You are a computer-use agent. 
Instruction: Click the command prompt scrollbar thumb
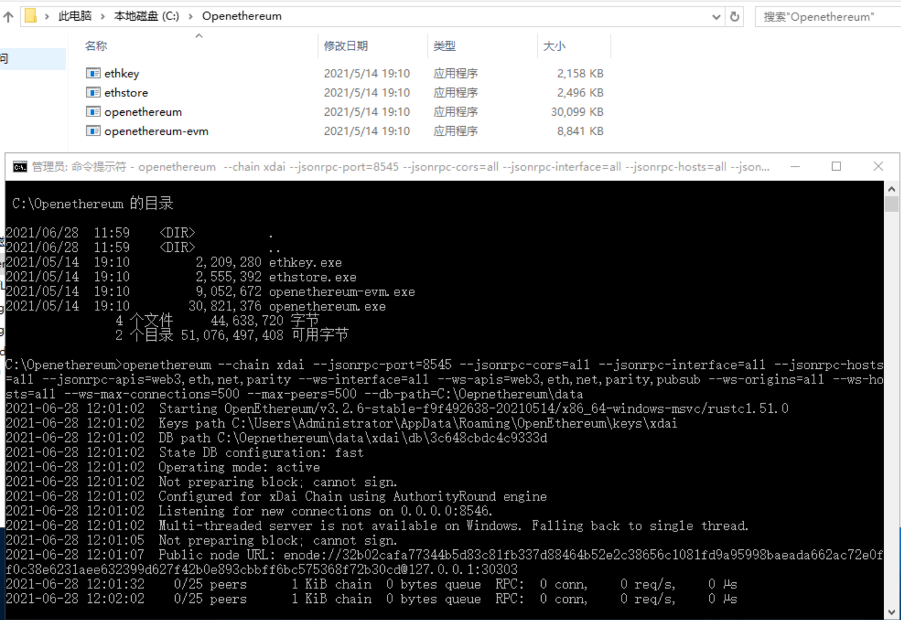891,204
